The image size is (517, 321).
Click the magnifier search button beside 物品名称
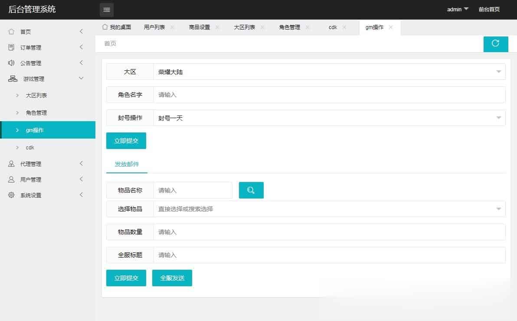tap(251, 190)
